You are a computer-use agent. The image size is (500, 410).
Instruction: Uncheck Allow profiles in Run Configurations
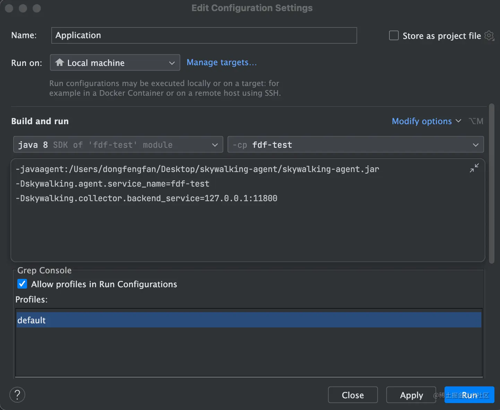(x=22, y=284)
